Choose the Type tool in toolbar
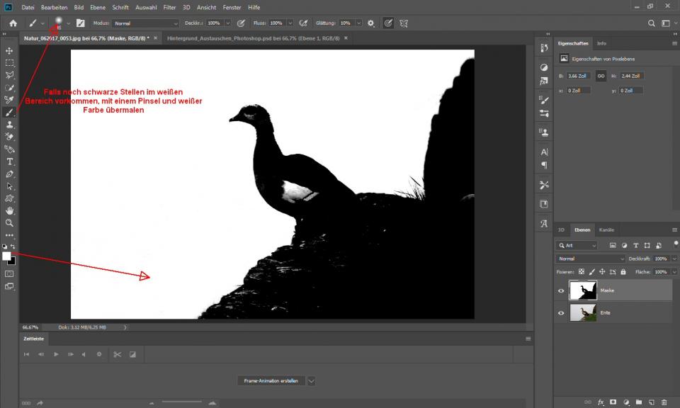The width and height of the screenshot is (680, 408). [9, 161]
